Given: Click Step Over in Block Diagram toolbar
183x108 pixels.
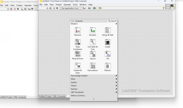Looking at the screenshot, I should pos(32,9).
